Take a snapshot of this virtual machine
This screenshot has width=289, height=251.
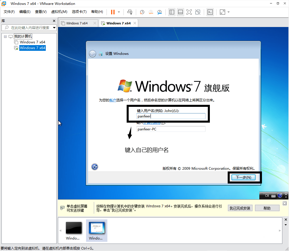point(142,12)
